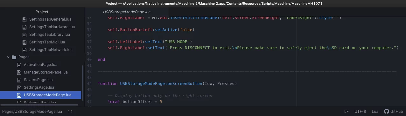Open ActivationPage.lua
Viewport: 406px width, 116px height.
click(40, 65)
